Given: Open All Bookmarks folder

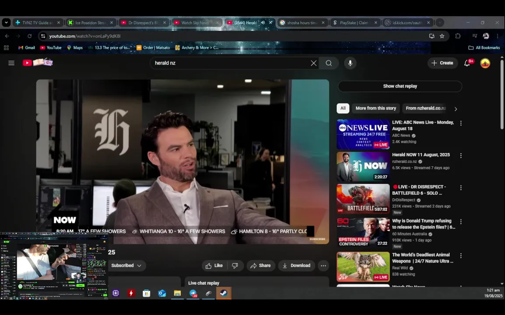Looking at the screenshot, I should [484, 48].
